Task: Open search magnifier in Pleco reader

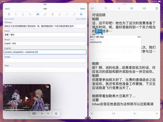Action: coord(106,8)
